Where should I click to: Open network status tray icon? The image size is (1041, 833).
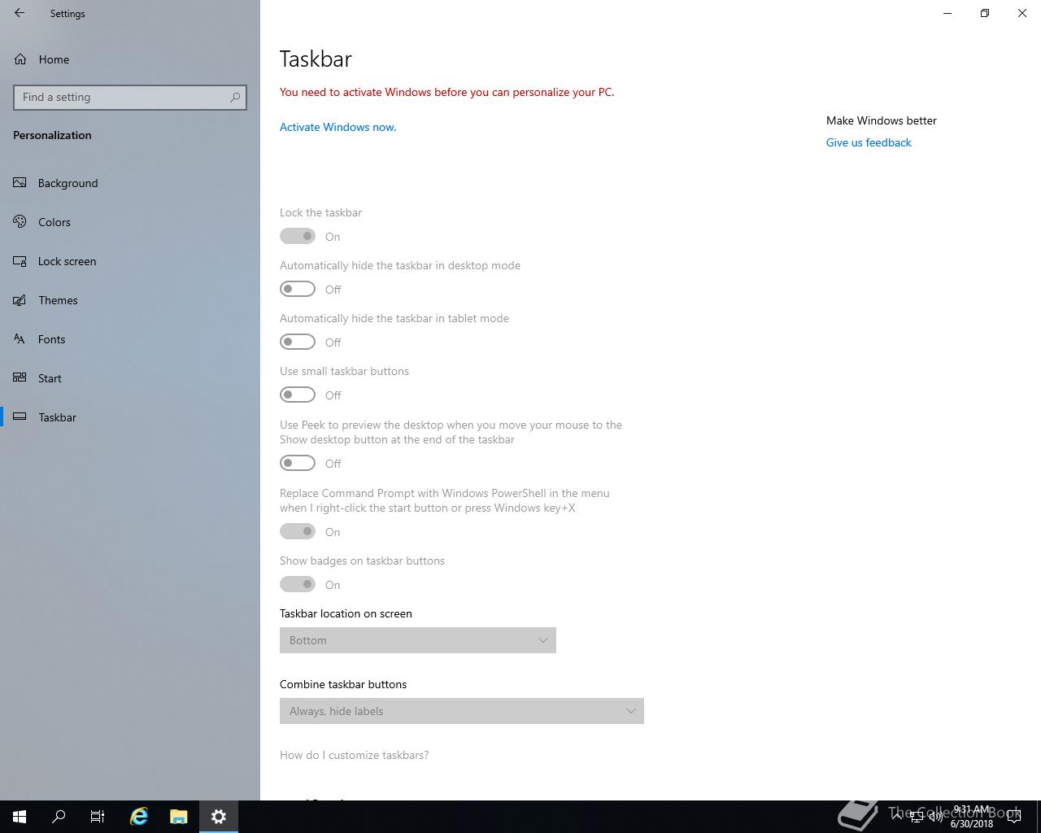click(x=917, y=817)
